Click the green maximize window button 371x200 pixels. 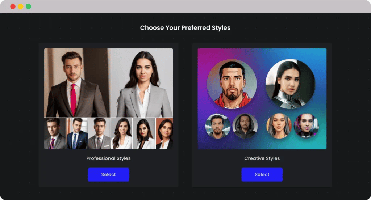28,7
